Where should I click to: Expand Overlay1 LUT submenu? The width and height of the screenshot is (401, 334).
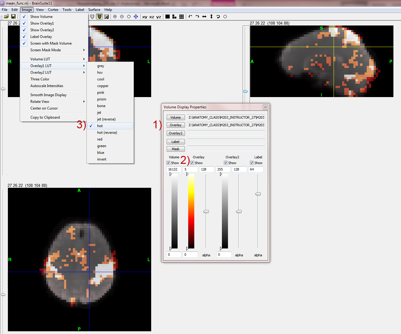tap(54, 66)
